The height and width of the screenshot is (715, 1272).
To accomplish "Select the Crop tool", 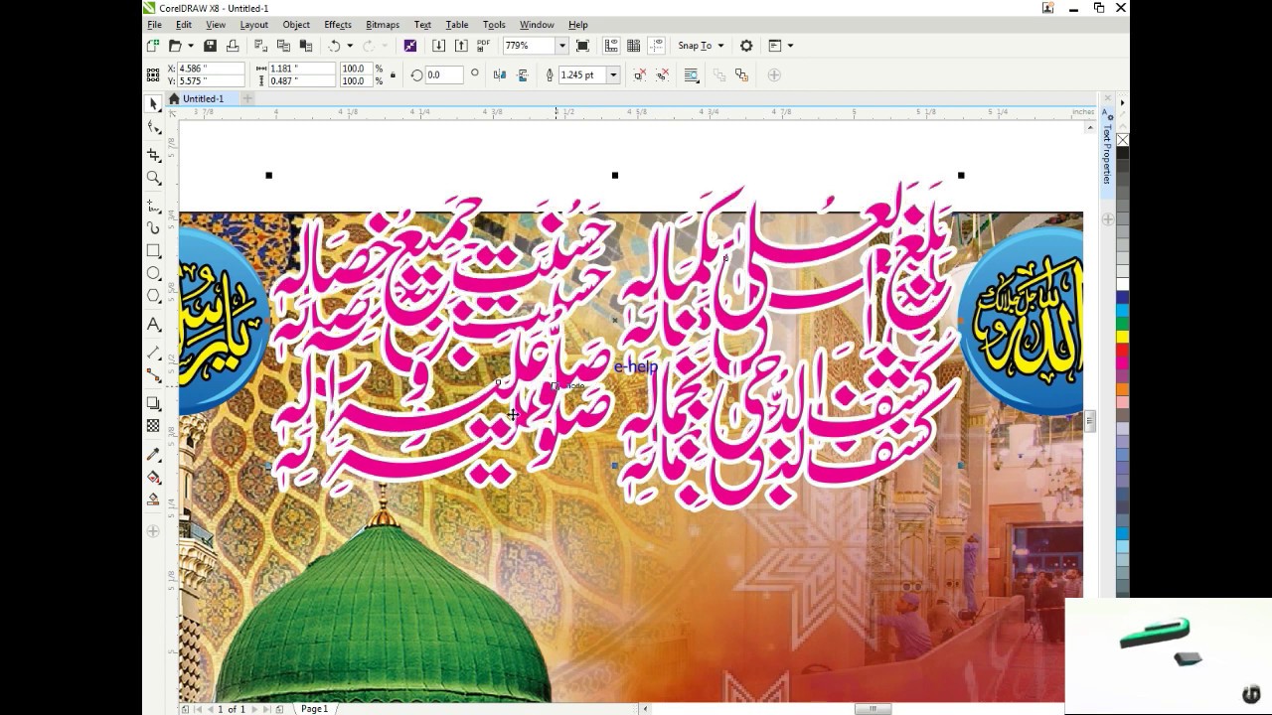I will pos(154,155).
